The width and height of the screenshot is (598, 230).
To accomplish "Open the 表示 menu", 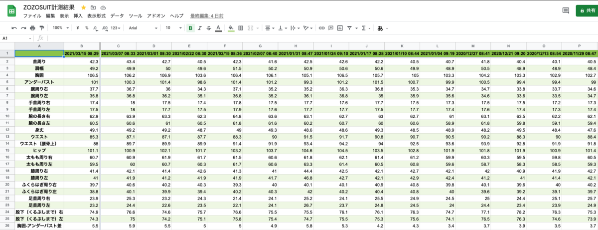I will (64, 16).
